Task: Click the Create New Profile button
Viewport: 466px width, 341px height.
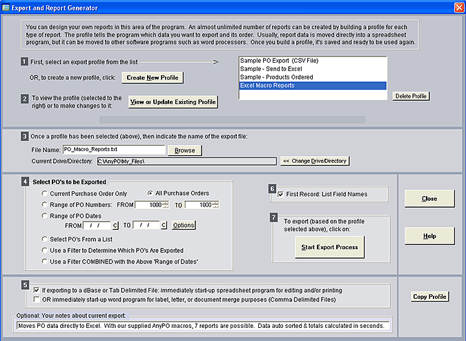Action: [x=153, y=77]
